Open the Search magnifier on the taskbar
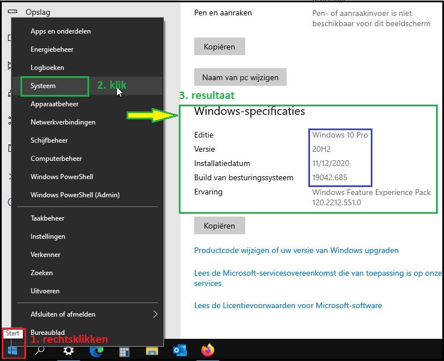The height and width of the screenshot is (361, 444). (40, 351)
